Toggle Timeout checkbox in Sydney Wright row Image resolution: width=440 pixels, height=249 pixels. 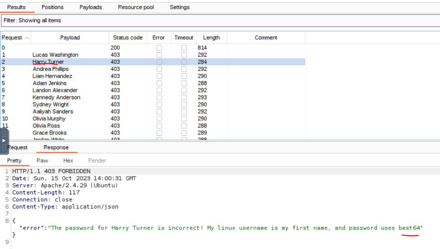tap(184, 104)
